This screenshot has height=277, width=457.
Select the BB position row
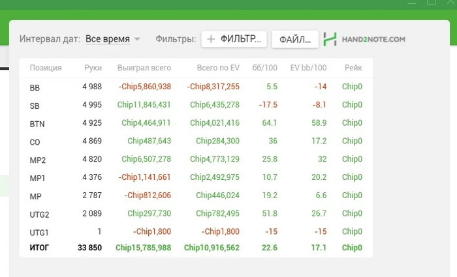click(x=196, y=87)
